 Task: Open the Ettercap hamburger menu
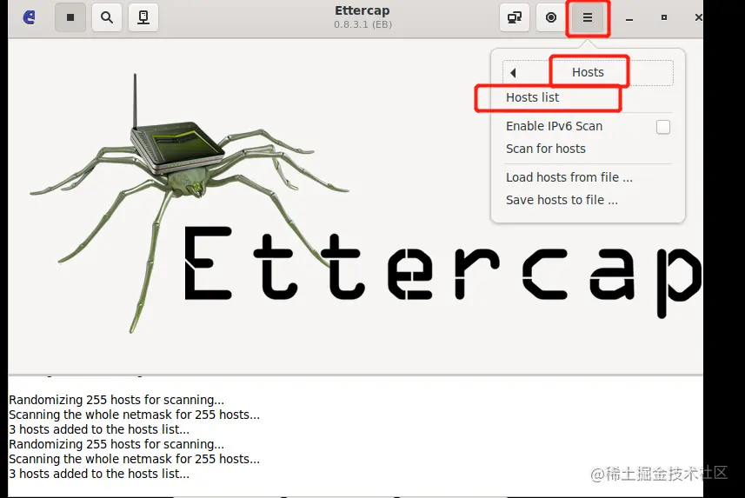[588, 17]
